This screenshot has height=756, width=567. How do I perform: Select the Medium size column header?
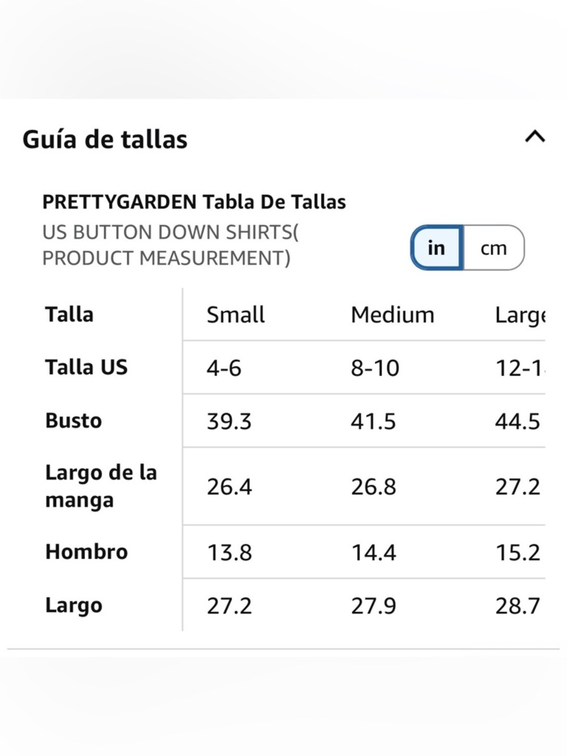pyautogui.click(x=392, y=315)
